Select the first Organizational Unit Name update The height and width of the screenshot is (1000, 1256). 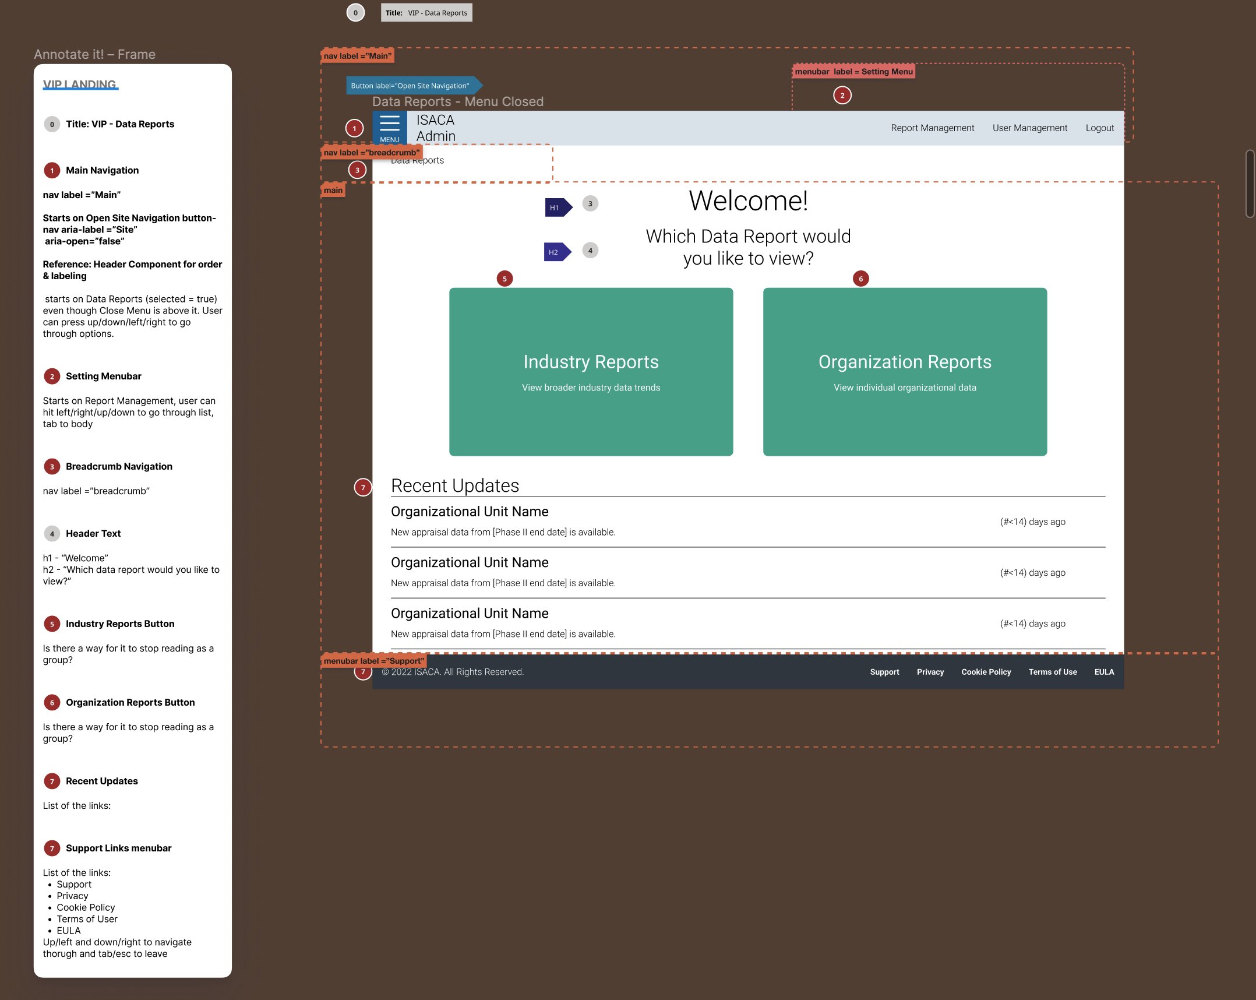470,512
